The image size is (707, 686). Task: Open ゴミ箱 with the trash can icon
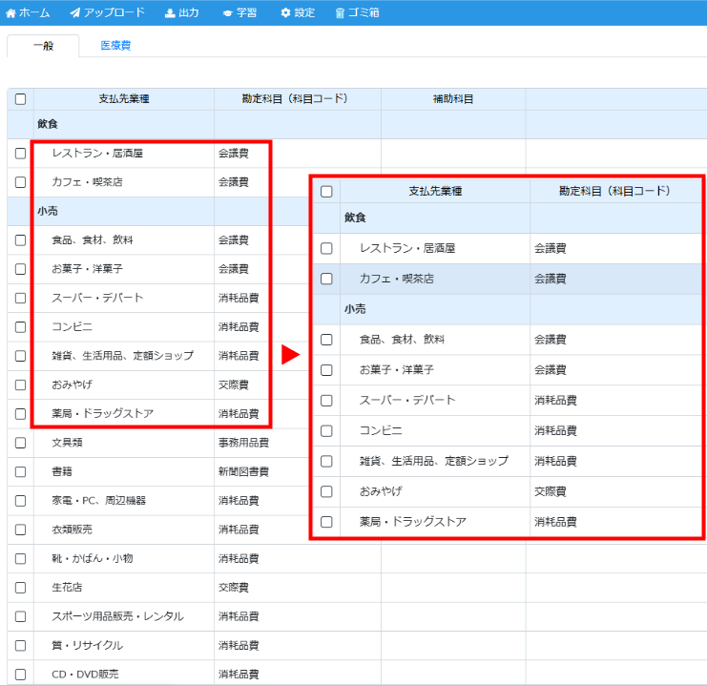pyautogui.click(x=357, y=12)
